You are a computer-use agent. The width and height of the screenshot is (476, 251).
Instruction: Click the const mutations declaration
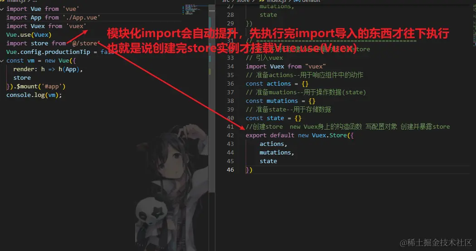point(281,101)
